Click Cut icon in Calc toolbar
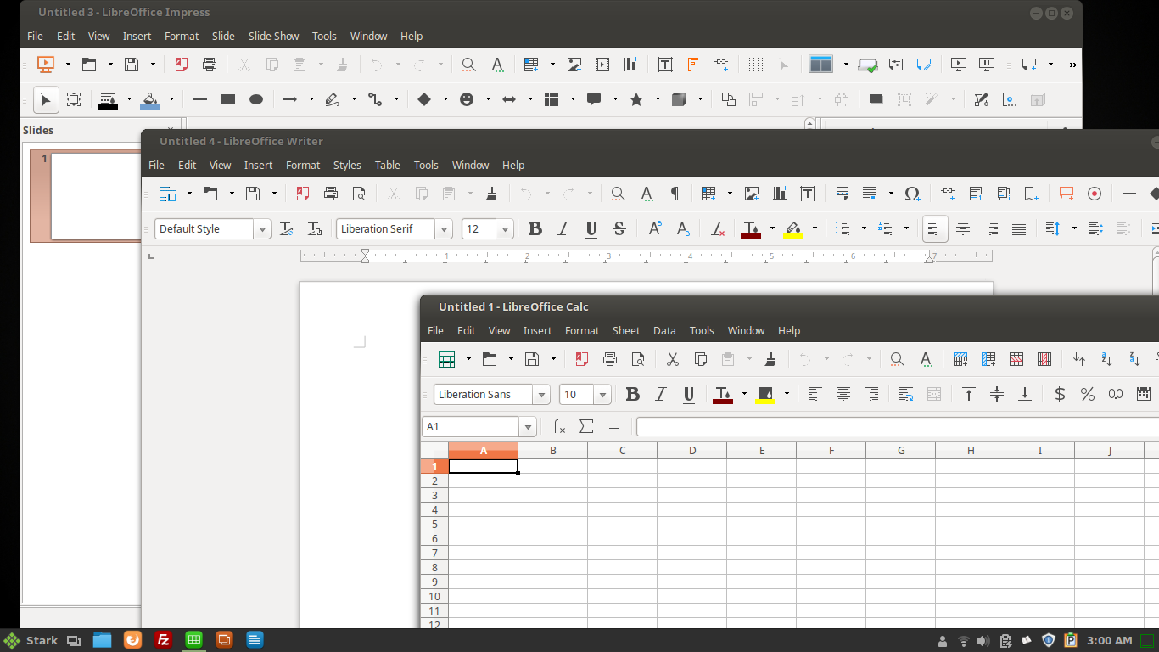This screenshot has height=652, width=1159. [x=672, y=359]
